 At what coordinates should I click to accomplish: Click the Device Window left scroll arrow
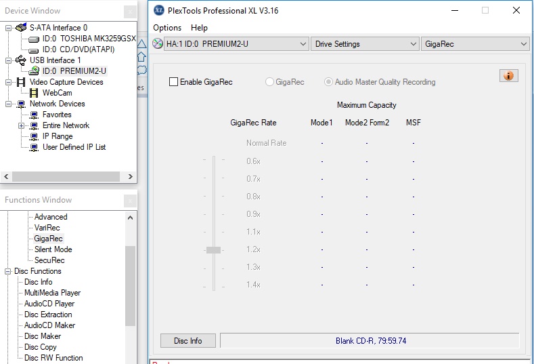point(6,176)
